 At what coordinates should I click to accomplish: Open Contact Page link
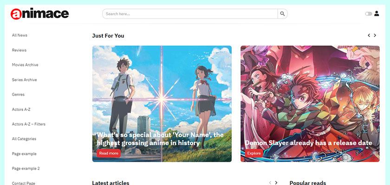coord(23,183)
